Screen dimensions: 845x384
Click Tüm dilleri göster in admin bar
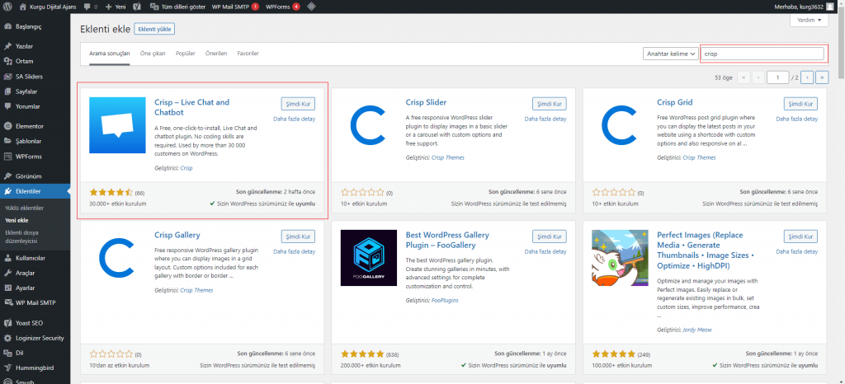coord(177,7)
